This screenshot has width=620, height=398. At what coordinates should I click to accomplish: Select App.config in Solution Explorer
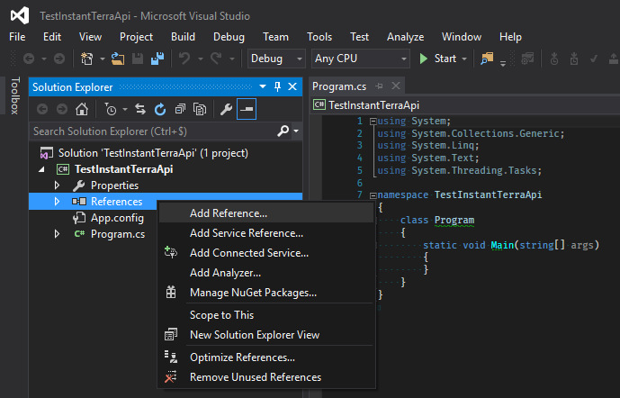(118, 218)
